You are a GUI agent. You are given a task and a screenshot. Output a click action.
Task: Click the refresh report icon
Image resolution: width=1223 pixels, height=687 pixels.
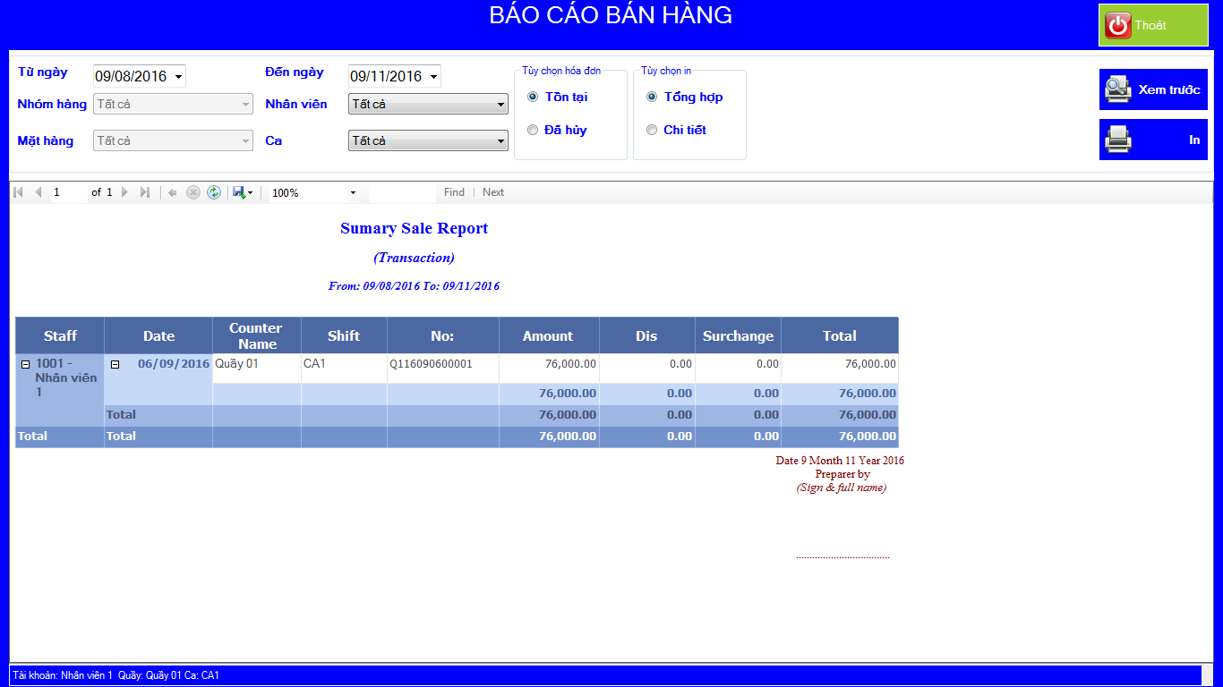point(214,192)
